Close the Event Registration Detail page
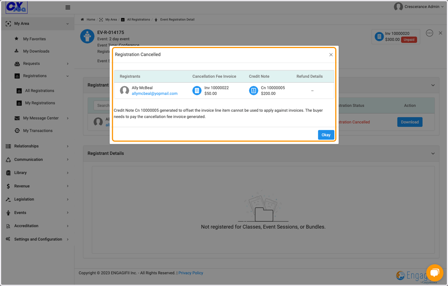 (441, 33)
